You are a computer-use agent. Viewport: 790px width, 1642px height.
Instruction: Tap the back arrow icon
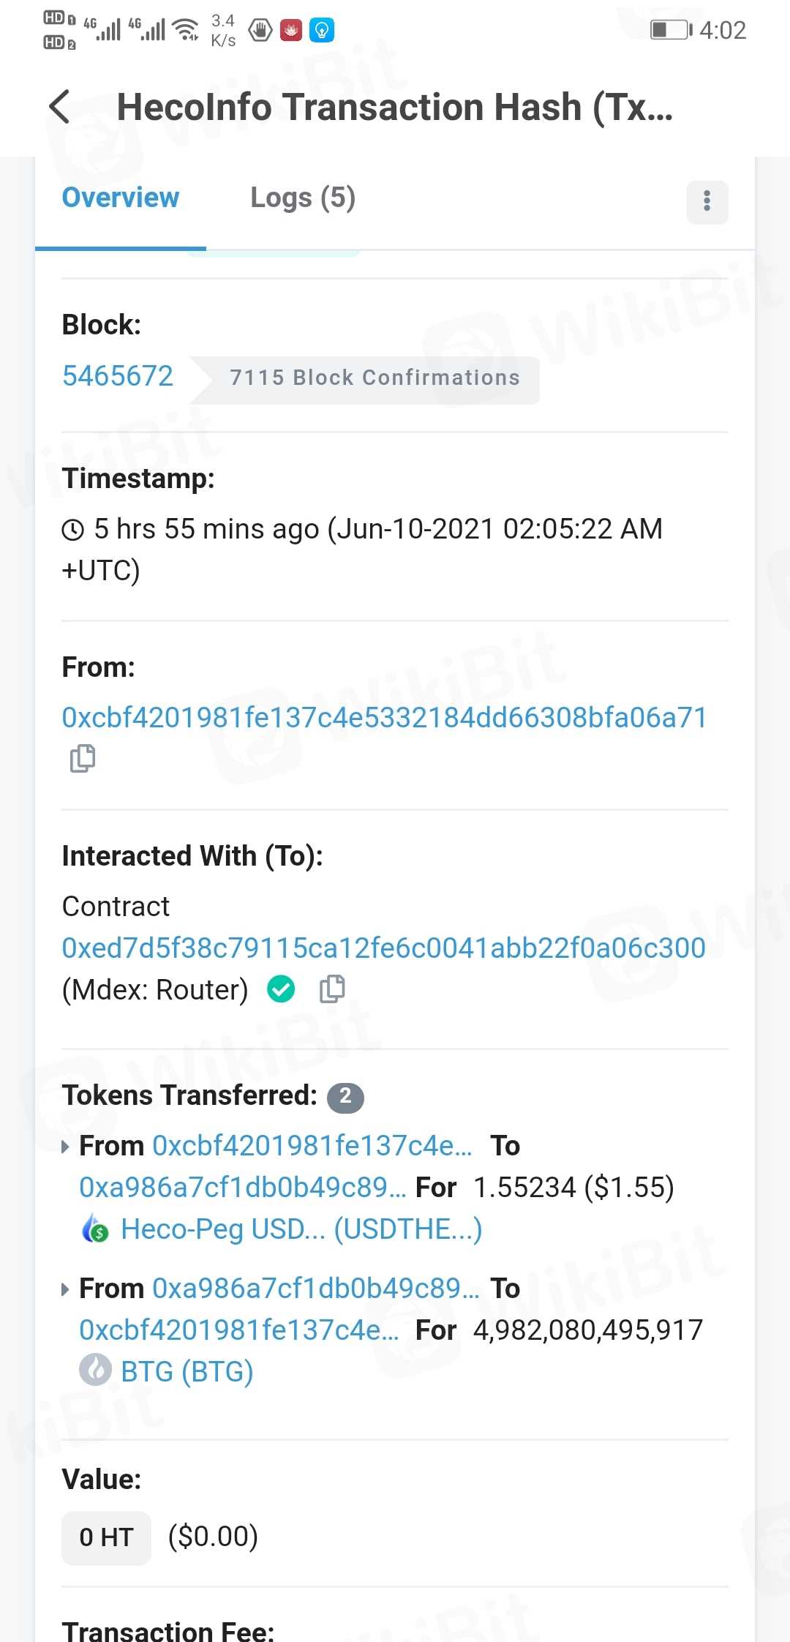60,107
